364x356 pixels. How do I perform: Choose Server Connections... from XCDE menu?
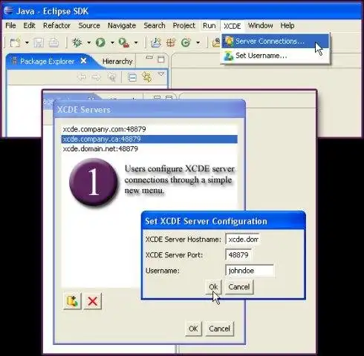276,41
